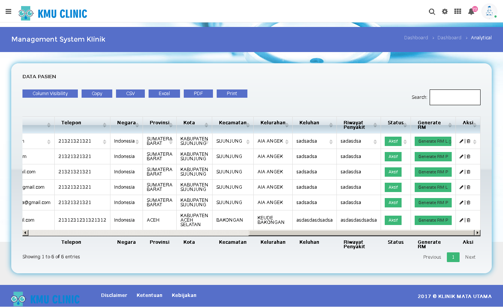The width and height of the screenshot is (503, 307).
Task: Click the KMU Clinic logo in header
Action: pyautogui.click(x=53, y=14)
